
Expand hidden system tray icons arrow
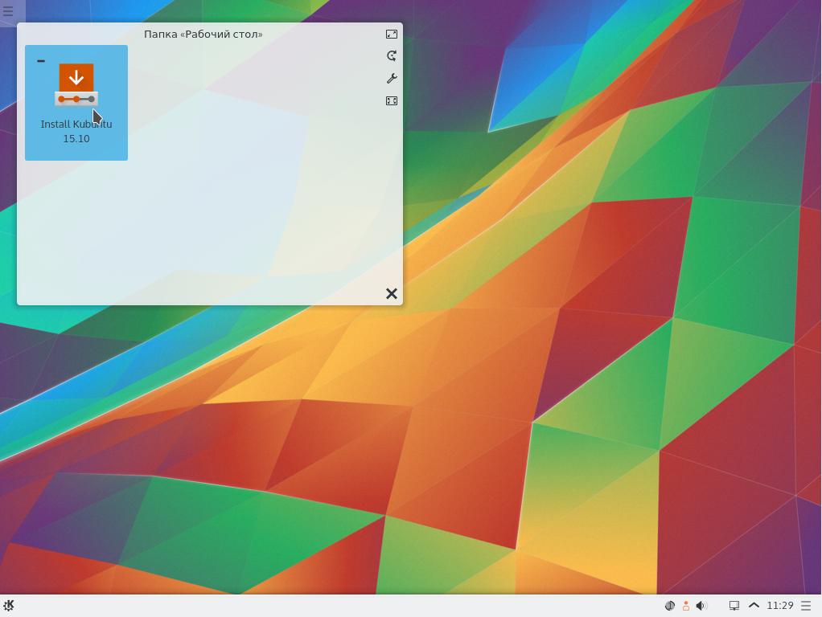[754, 606]
